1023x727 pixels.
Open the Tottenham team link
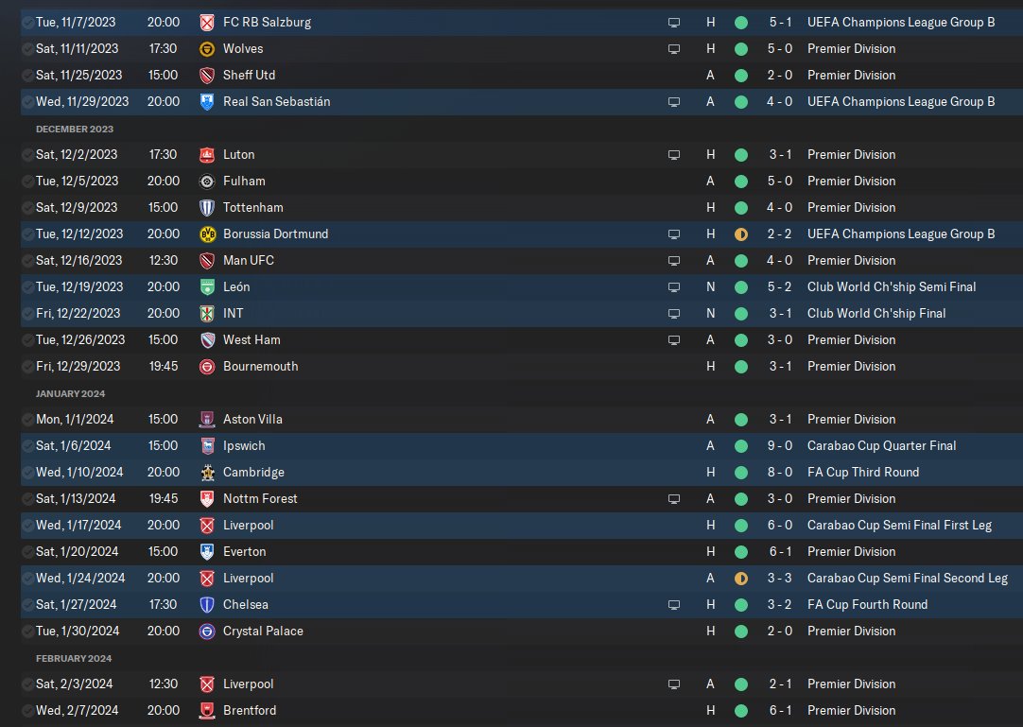[253, 208]
